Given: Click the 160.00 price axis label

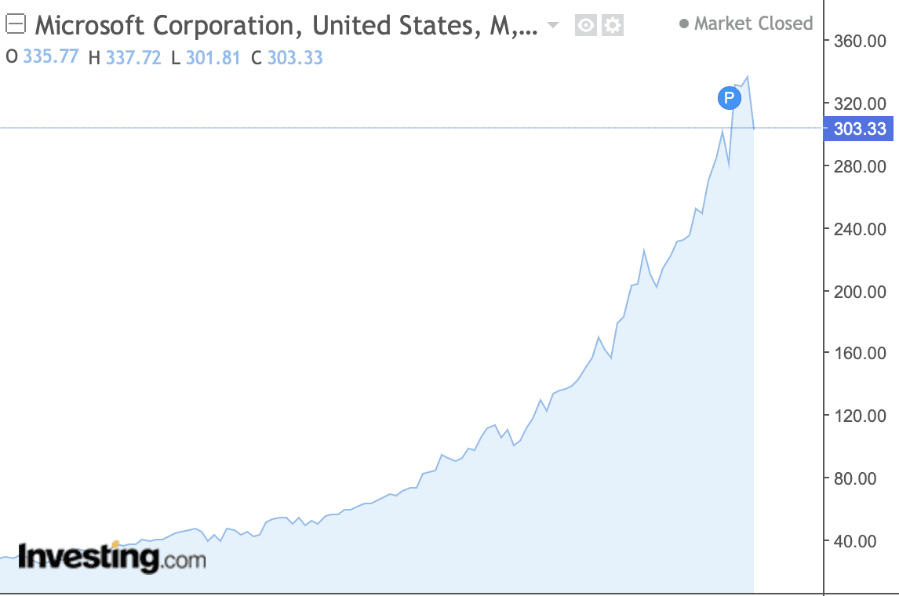Looking at the screenshot, I should pyautogui.click(x=858, y=353).
